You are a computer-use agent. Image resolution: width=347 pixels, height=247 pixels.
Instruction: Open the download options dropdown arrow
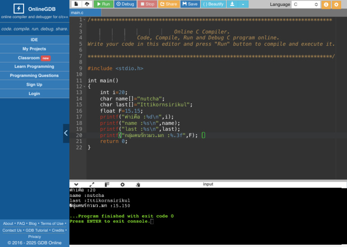pos(243,4)
